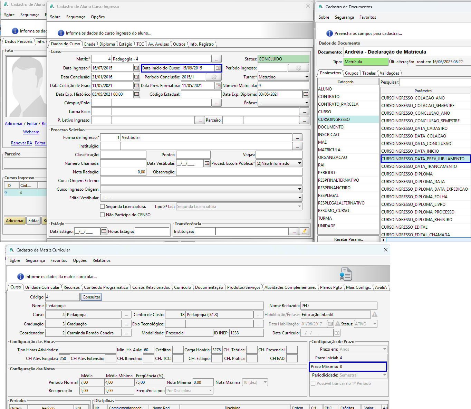The width and height of the screenshot is (471, 409).
Task: Switch to Info. Registro tab
Action: pos(202,44)
